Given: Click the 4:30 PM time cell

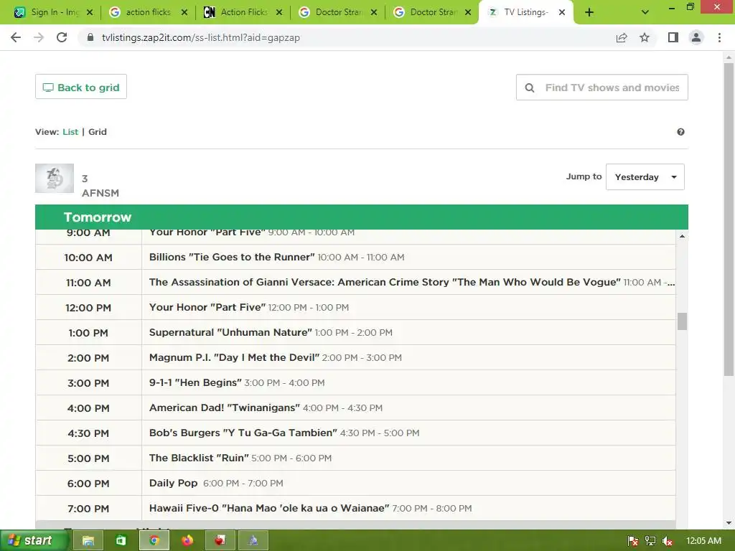Looking at the screenshot, I should (88, 433).
